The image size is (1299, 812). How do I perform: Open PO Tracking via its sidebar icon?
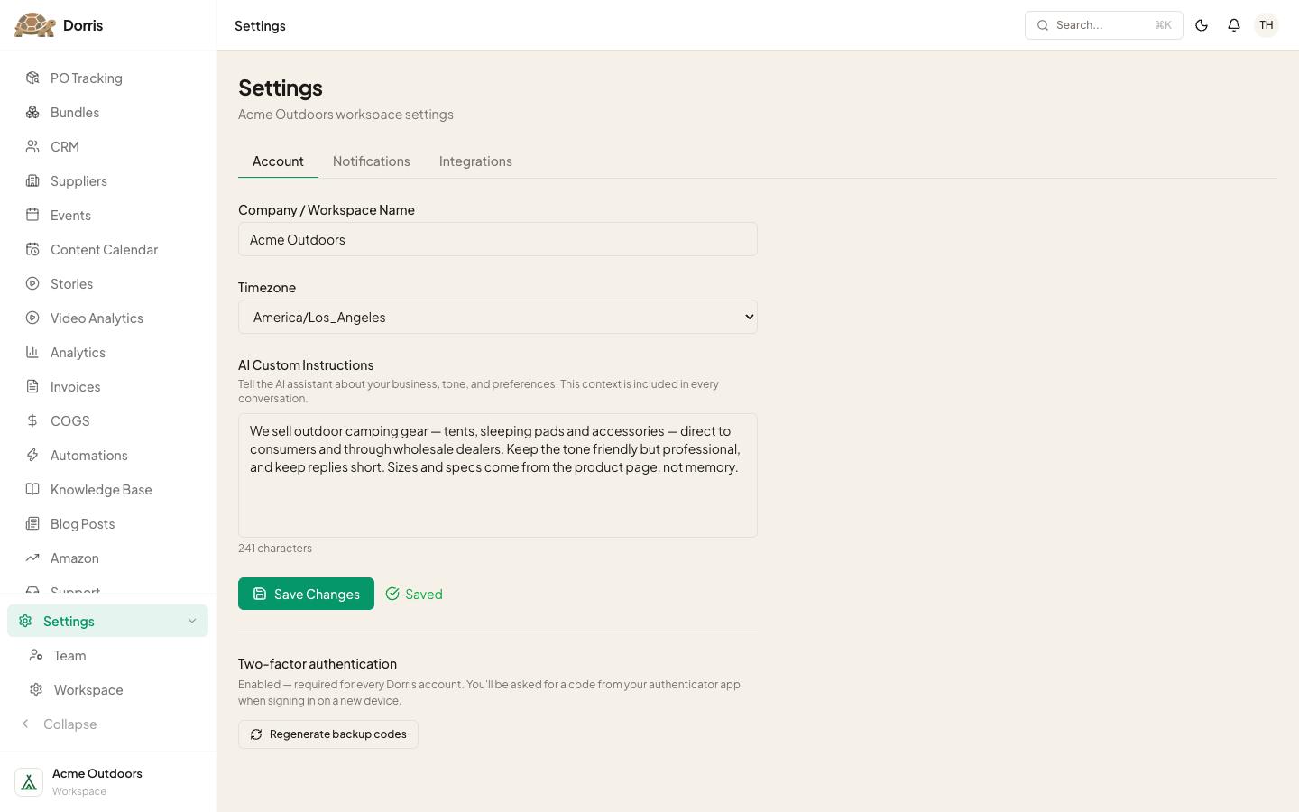32,78
